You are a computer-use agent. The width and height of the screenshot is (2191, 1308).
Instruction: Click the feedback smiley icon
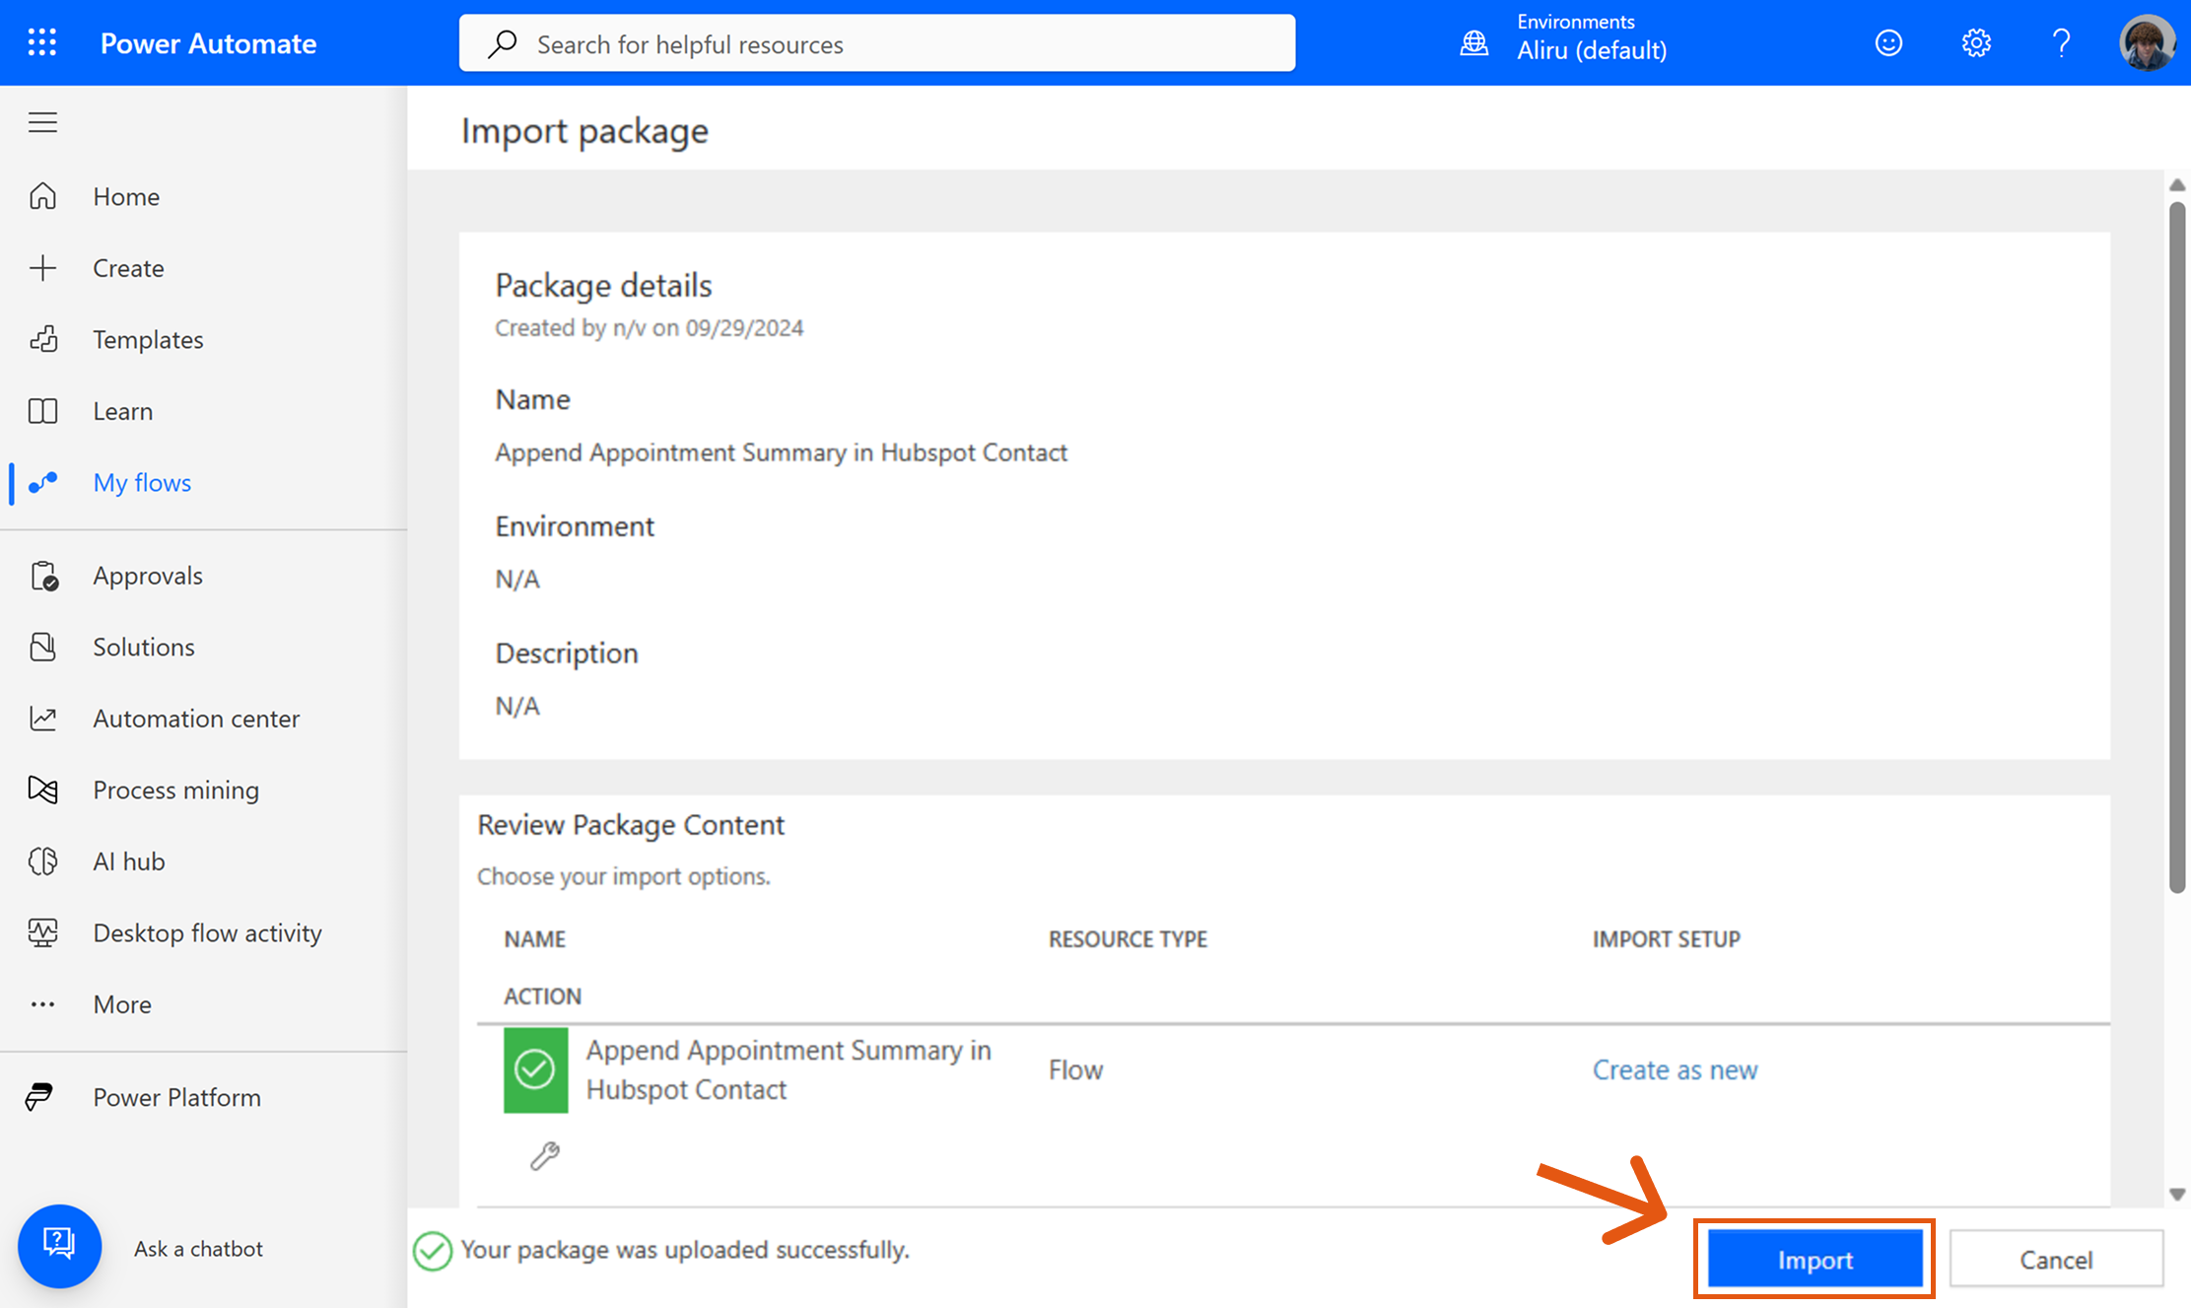click(1887, 43)
